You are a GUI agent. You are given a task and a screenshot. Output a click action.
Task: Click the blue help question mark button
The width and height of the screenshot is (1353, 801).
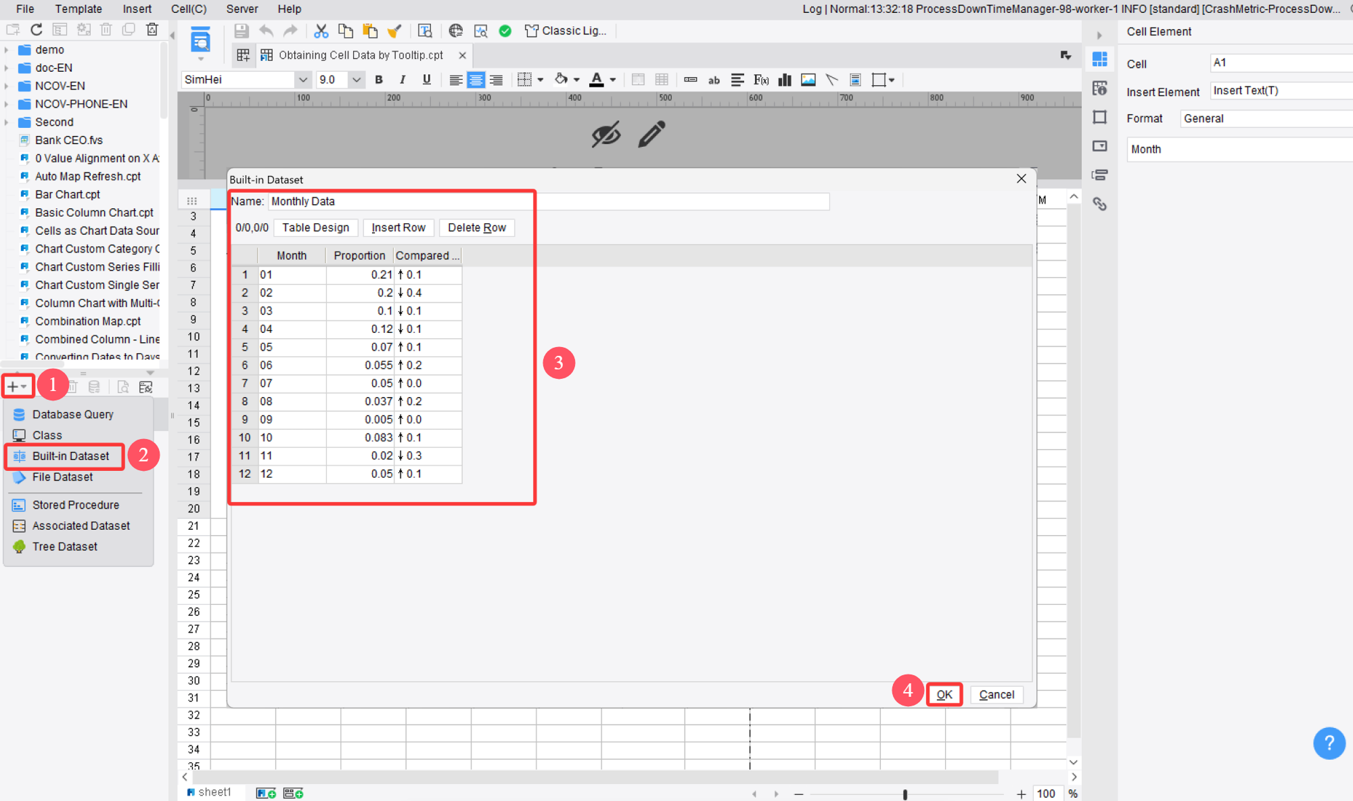point(1329,743)
